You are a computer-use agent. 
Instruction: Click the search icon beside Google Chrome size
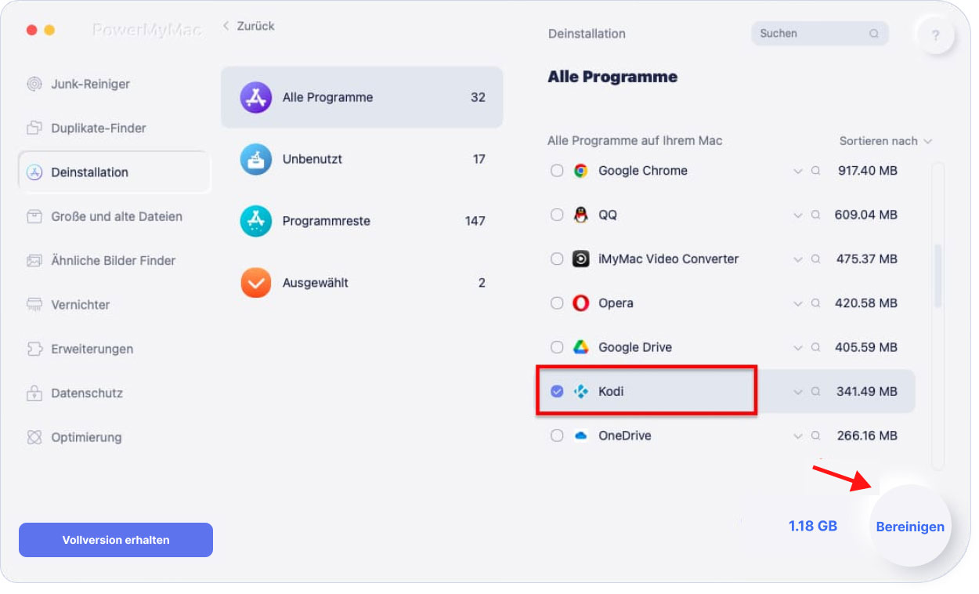(816, 171)
